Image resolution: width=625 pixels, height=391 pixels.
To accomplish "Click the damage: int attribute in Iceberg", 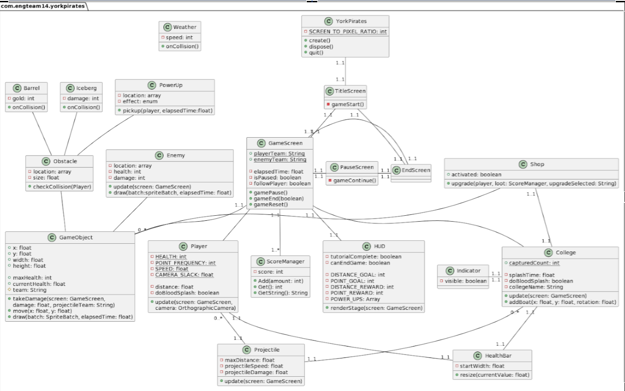I will tap(83, 98).
